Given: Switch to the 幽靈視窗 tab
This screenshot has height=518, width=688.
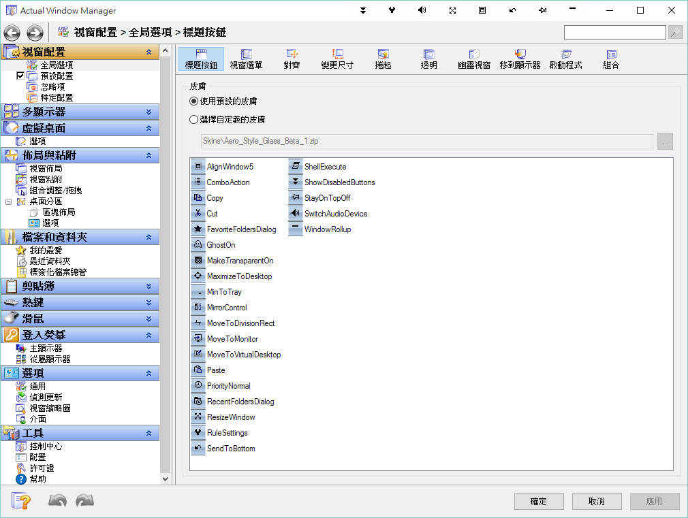Looking at the screenshot, I should point(474,59).
